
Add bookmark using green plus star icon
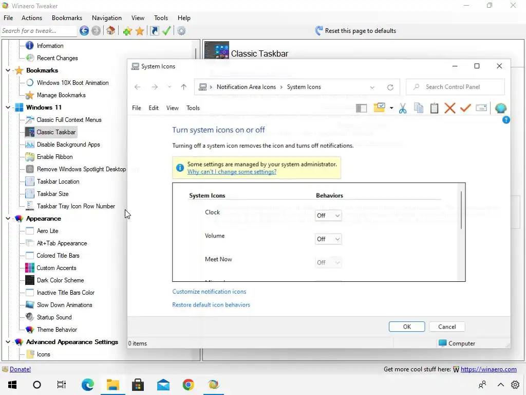pyautogui.click(x=127, y=31)
